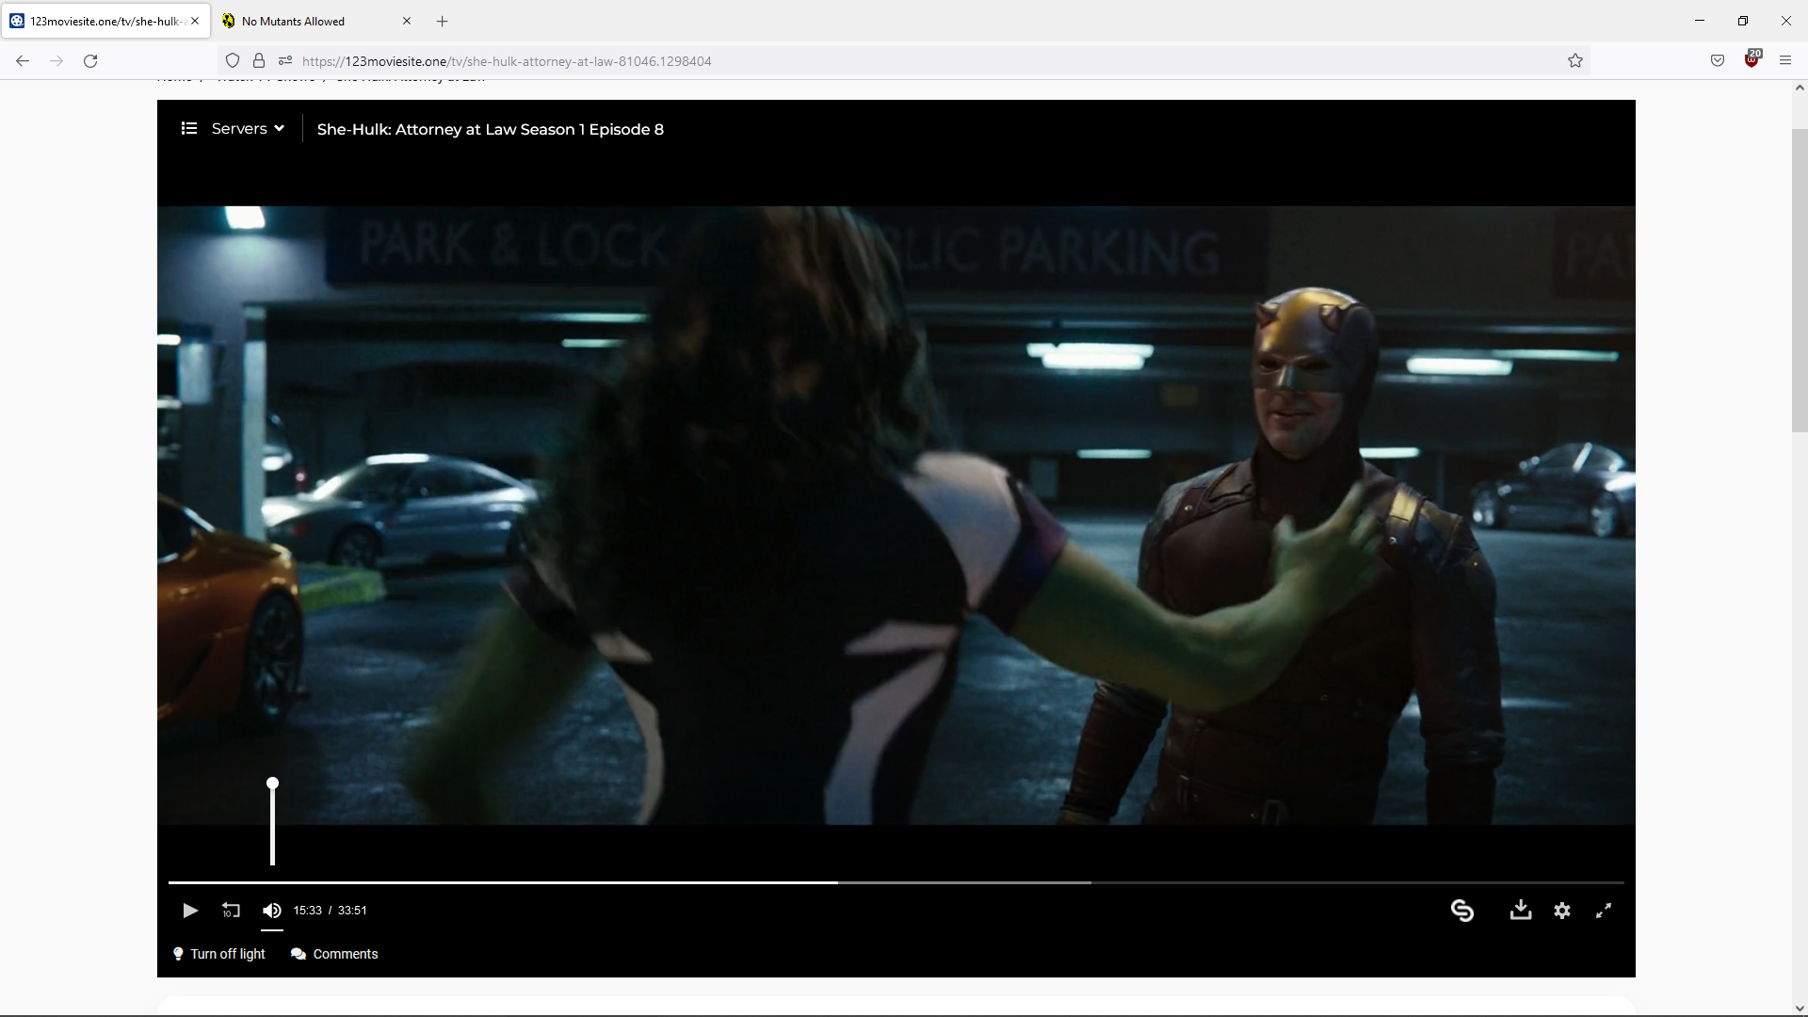Toggle Turn off light
This screenshot has width=1808, height=1017.
click(219, 954)
